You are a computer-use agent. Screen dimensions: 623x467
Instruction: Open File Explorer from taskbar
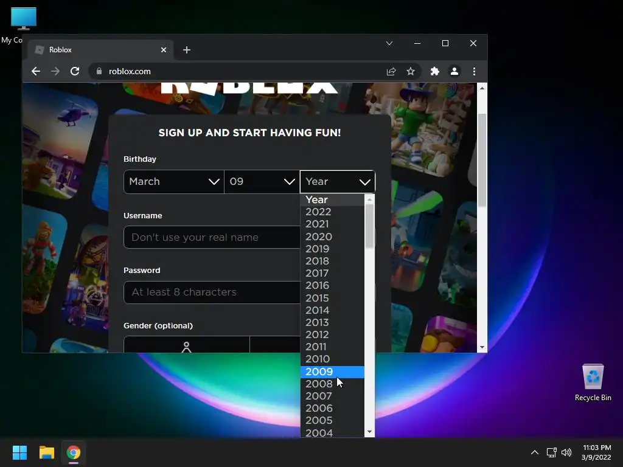tap(46, 452)
